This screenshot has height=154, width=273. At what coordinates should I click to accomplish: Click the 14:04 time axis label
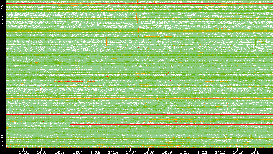(77, 152)
